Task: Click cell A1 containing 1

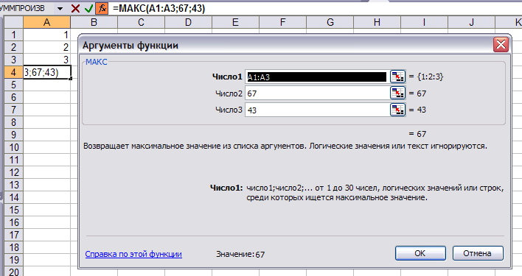Action: coord(47,35)
